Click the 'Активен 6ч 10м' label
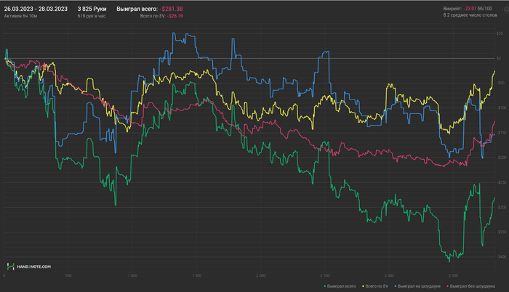Image resolution: width=509 pixels, height=292 pixels. tap(20, 16)
